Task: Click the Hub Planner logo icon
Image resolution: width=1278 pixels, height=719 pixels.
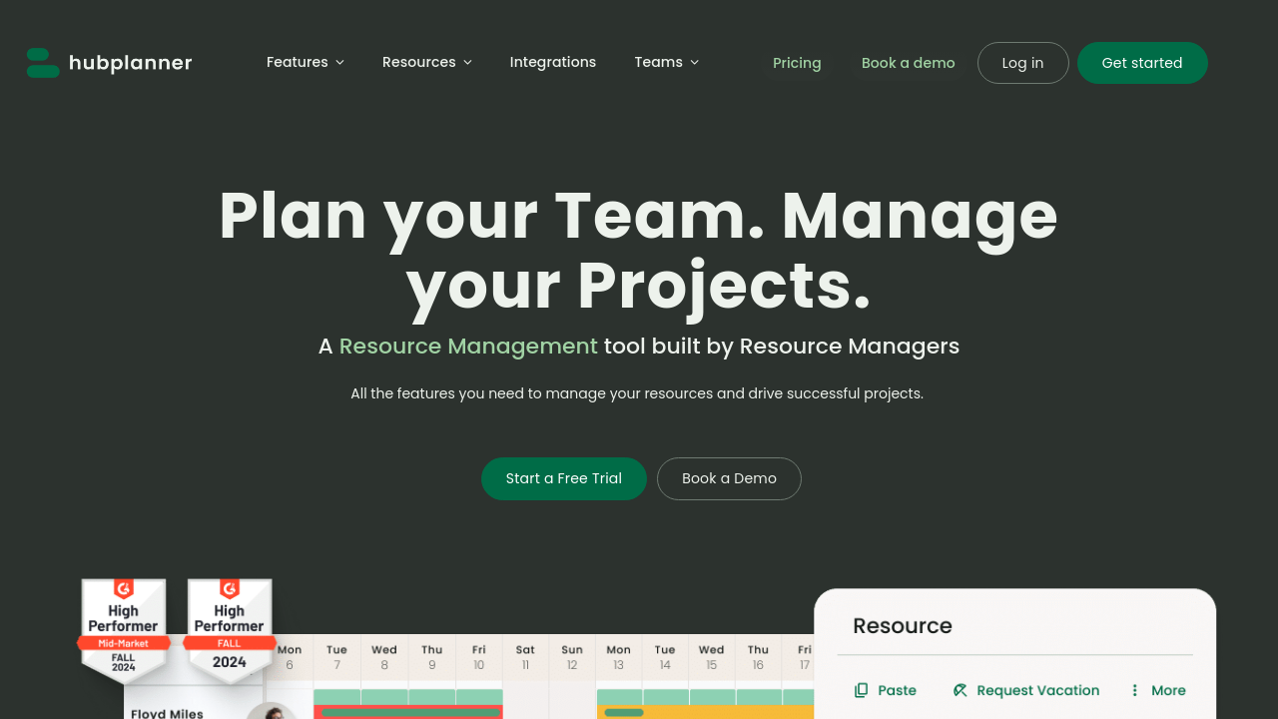Action: point(43,63)
